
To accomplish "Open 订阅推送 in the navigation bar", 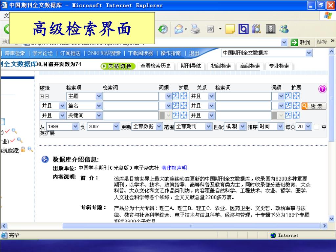I will [70, 53].
